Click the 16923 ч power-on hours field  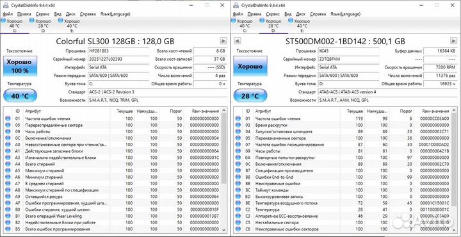coord(441,84)
